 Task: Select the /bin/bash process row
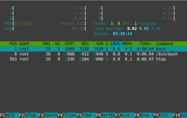[x=94, y=54]
